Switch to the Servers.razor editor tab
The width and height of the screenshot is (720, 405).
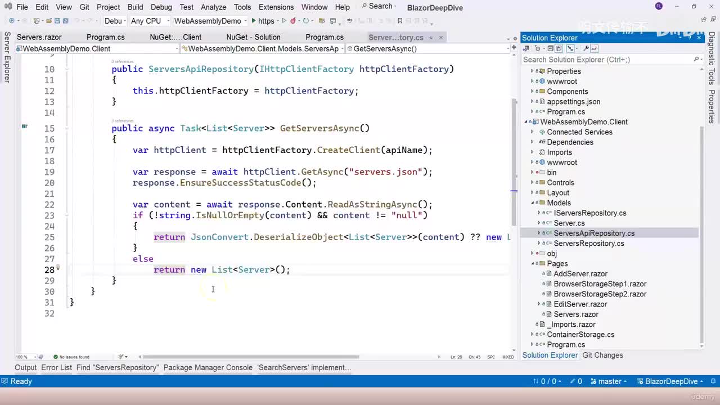point(39,37)
